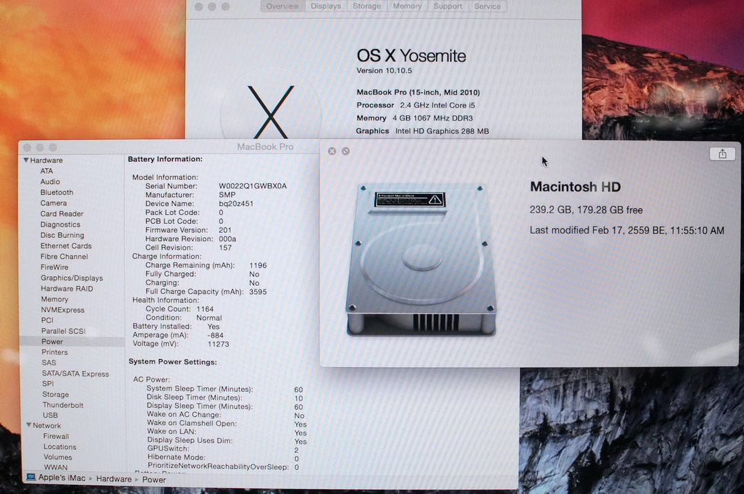Open the Storage tab in About window

366,6
